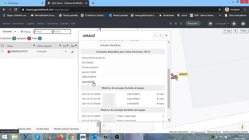
Task: Open the grid apps icon in navbar
Action: coord(243,23)
